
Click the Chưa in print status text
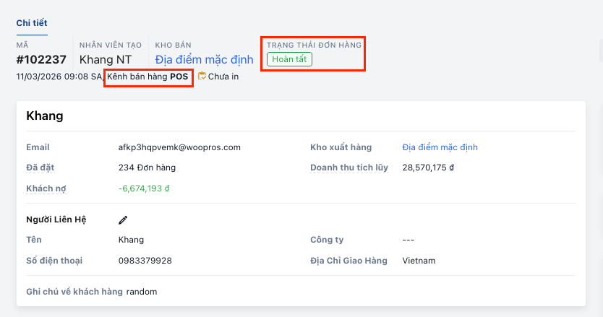(223, 76)
